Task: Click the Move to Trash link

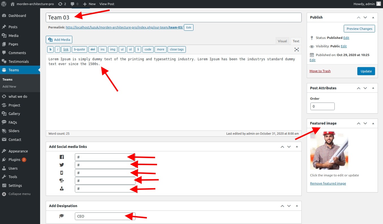Action: coord(320,71)
